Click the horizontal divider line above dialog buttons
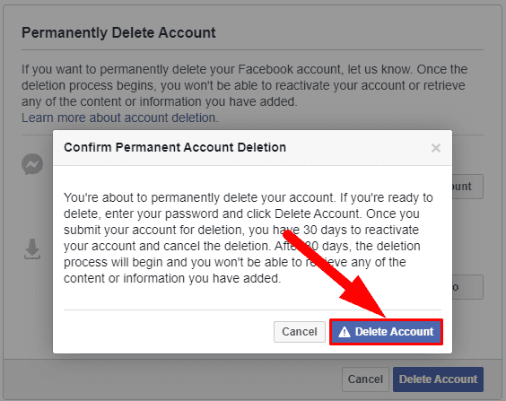Image resolution: width=506 pixels, height=401 pixels. 252,310
